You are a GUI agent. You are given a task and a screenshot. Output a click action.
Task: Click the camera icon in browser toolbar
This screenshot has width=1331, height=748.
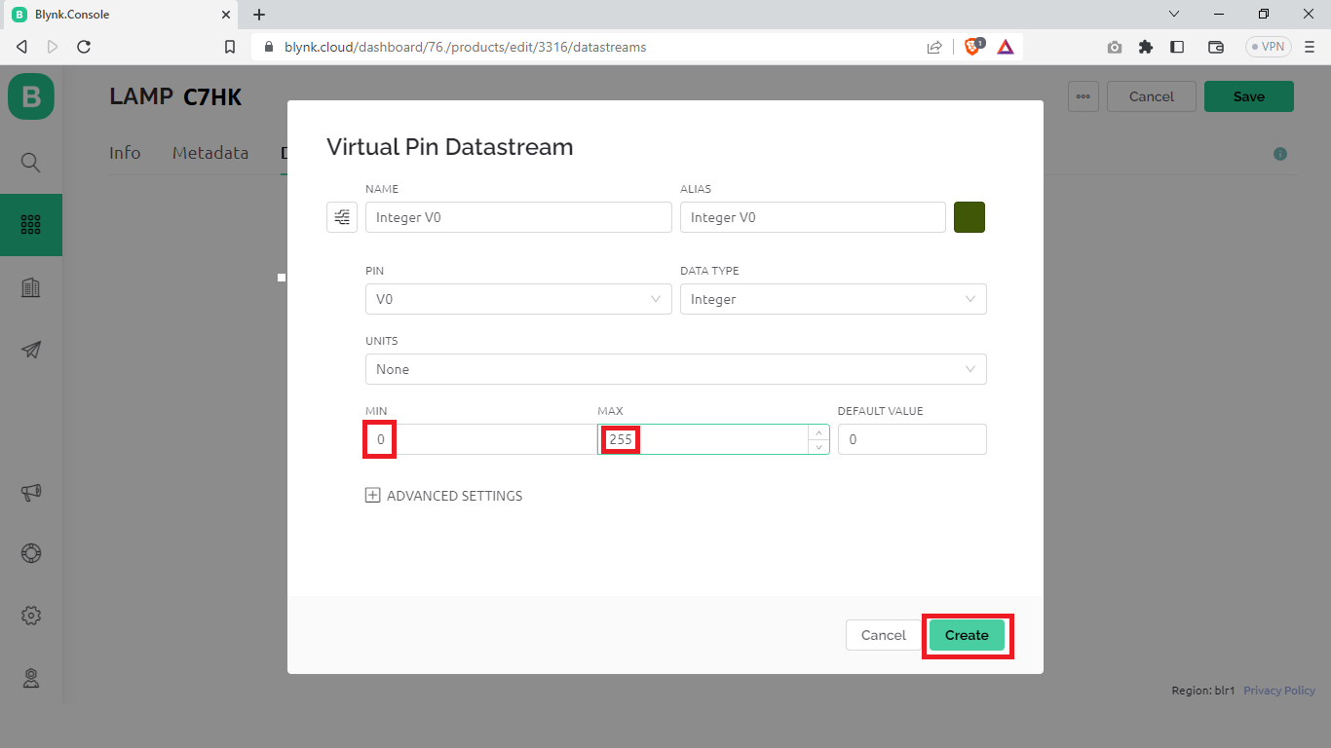(1115, 47)
